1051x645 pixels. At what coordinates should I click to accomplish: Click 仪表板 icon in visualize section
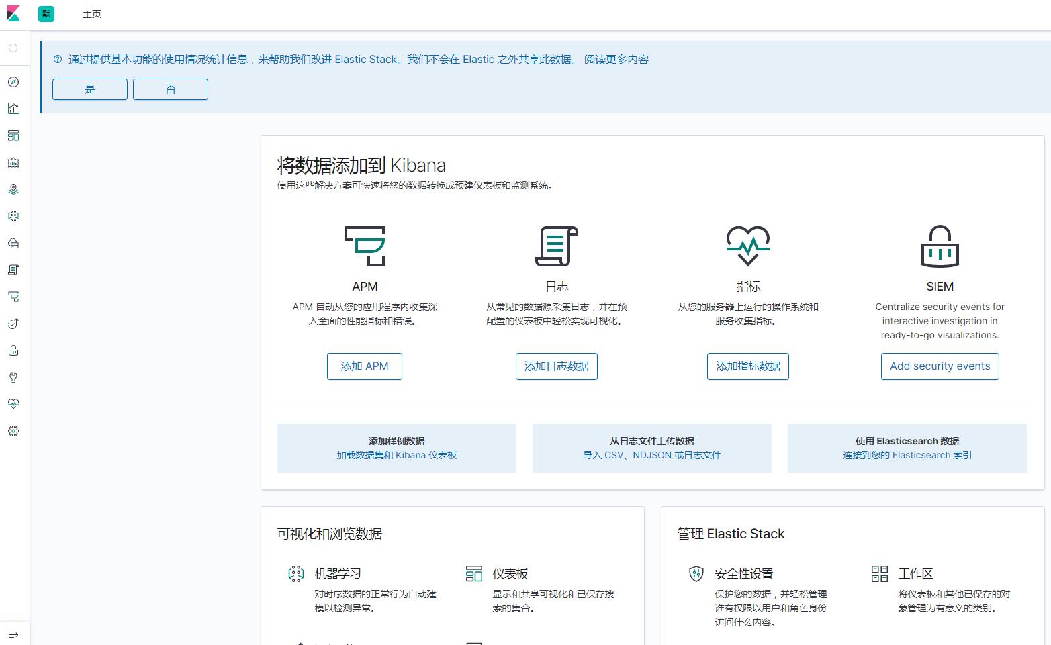(x=474, y=574)
